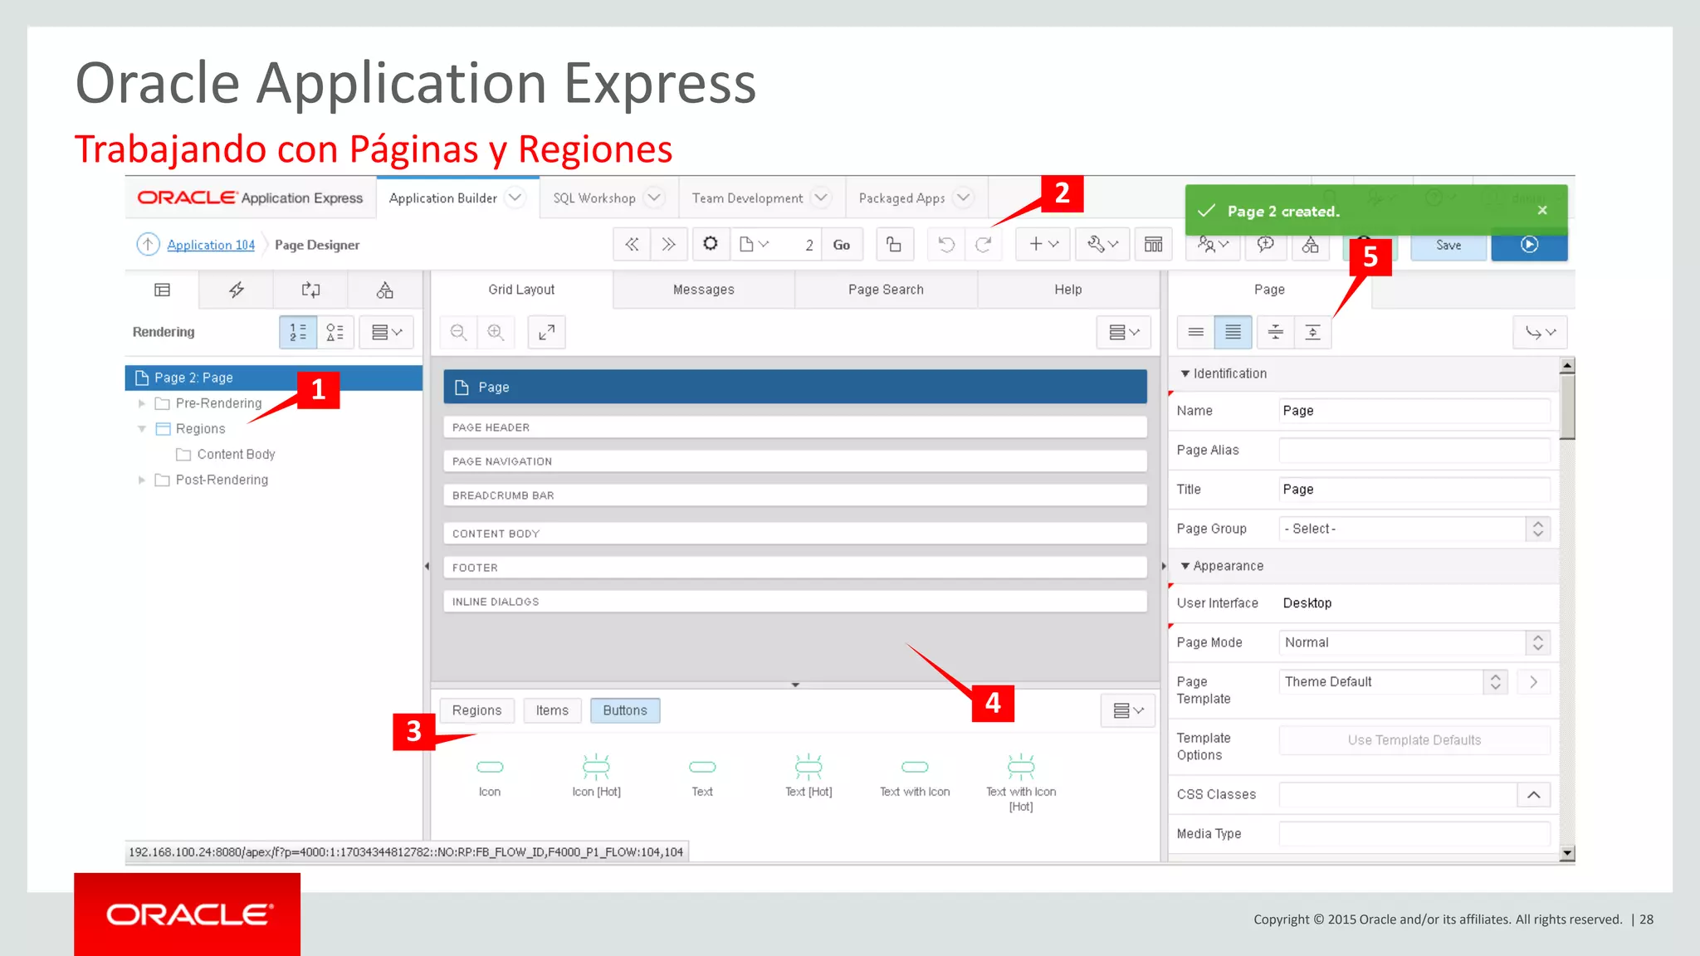1700x956 pixels.
Task: Click the Go button
Action: point(842,245)
